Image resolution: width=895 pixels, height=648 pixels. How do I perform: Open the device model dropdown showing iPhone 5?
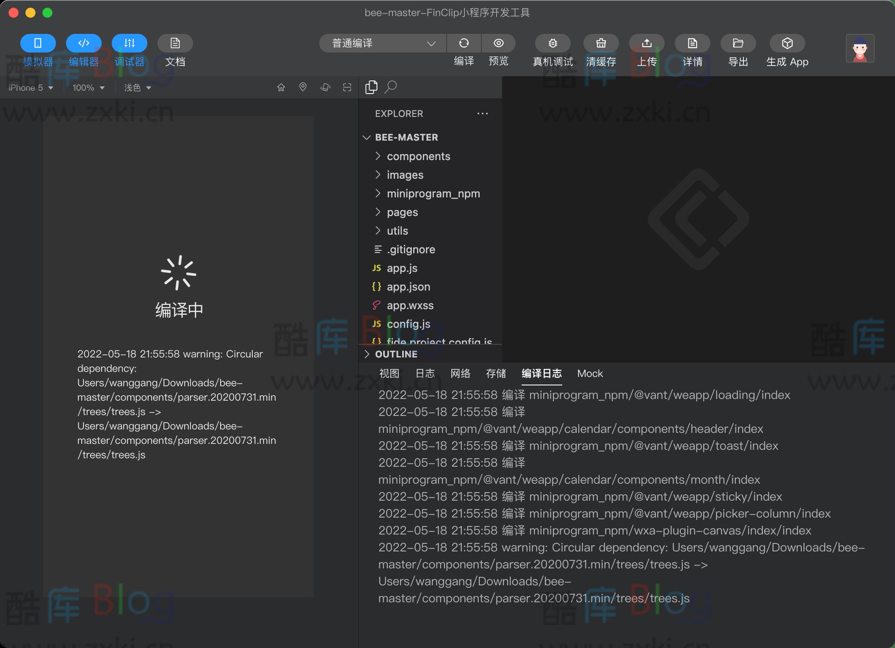[30, 87]
